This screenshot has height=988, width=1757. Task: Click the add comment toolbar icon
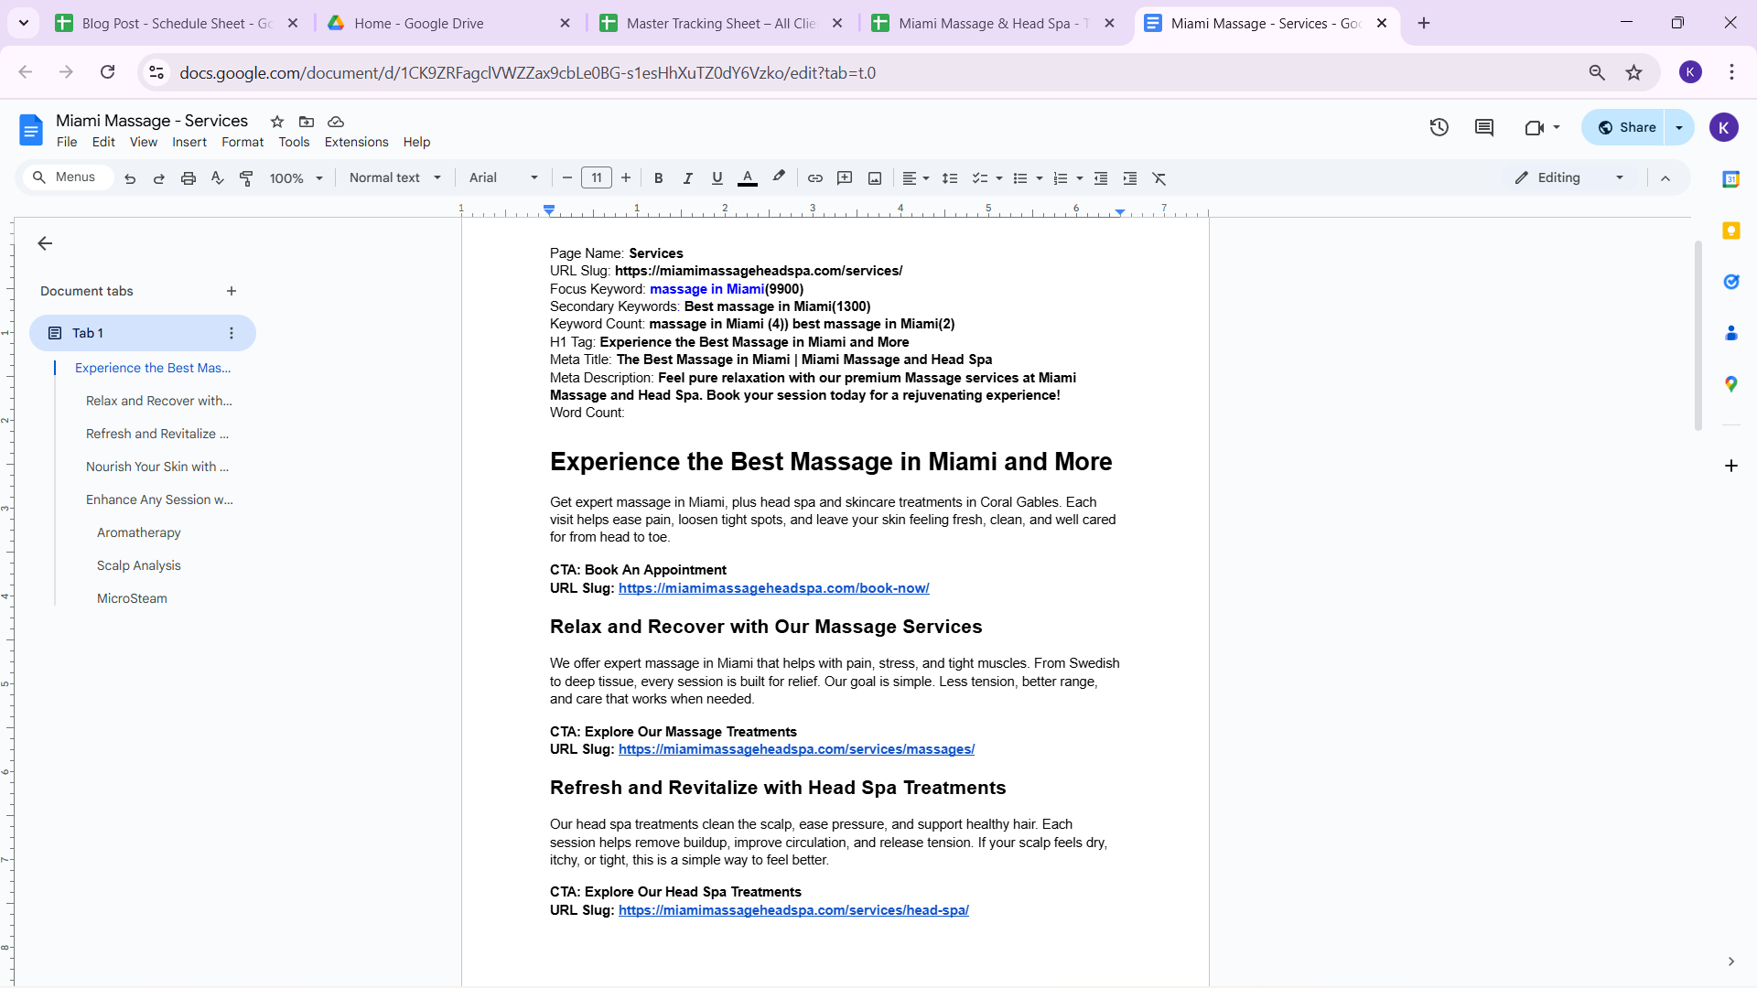(x=845, y=178)
